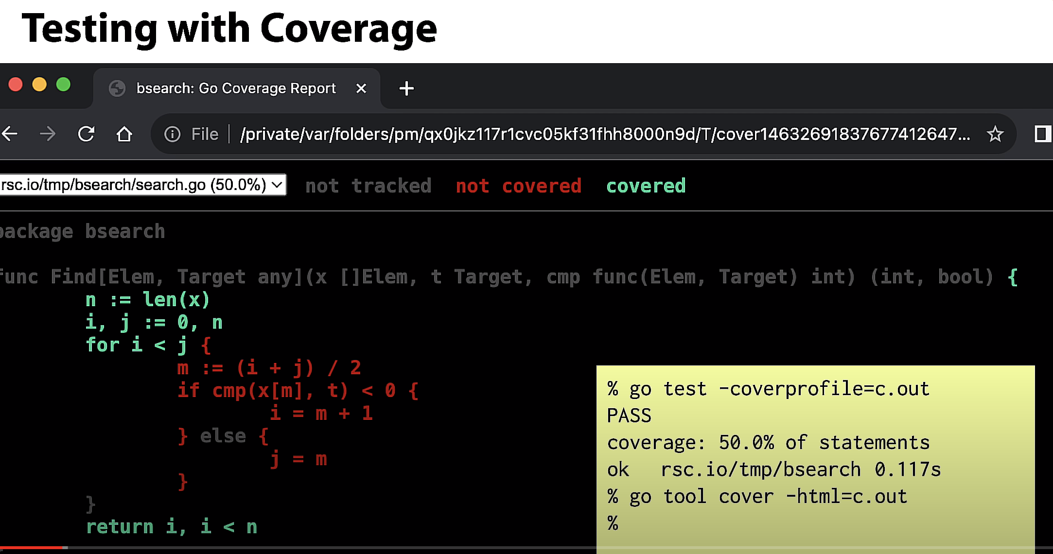Click the 'not covered' legend label
The height and width of the screenshot is (554, 1053).
click(x=518, y=186)
